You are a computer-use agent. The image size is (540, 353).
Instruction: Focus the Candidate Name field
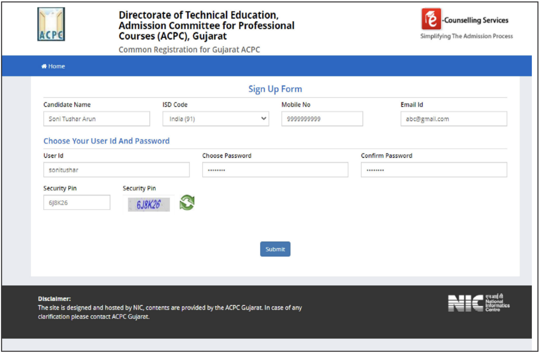[x=97, y=119]
